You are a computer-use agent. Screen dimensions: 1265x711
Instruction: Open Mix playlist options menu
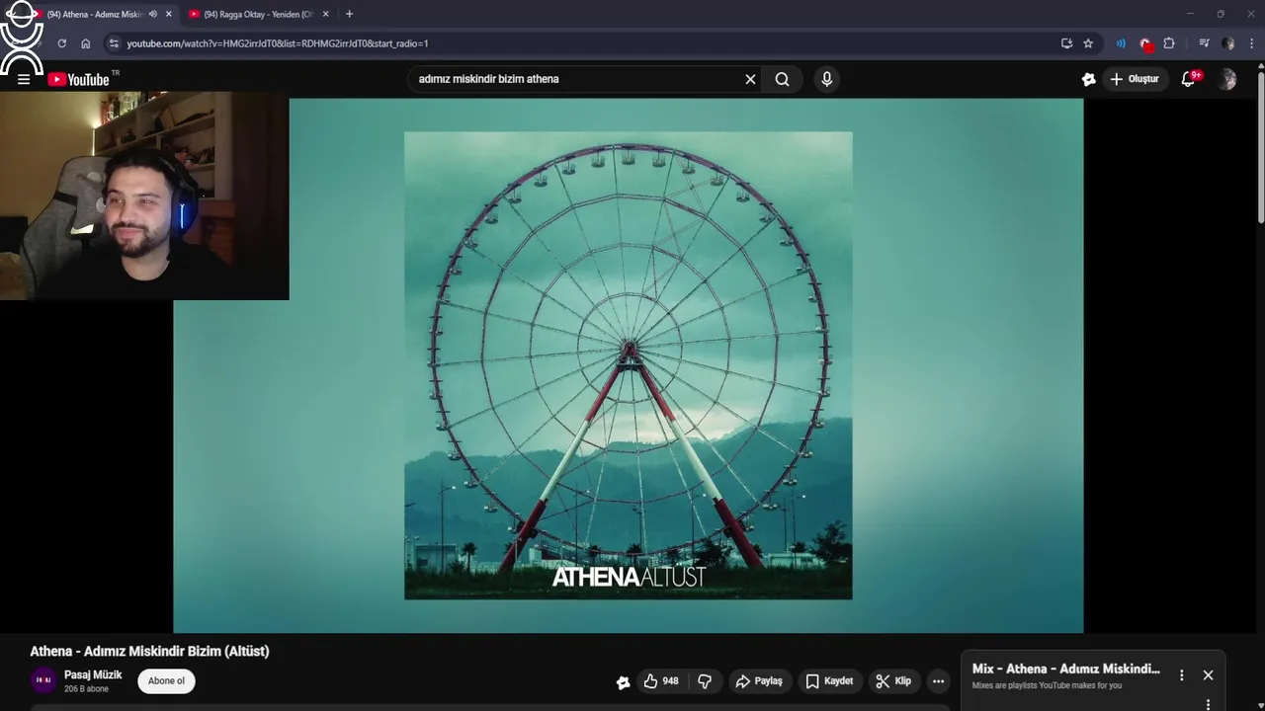pyautogui.click(x=1181, y=675)
